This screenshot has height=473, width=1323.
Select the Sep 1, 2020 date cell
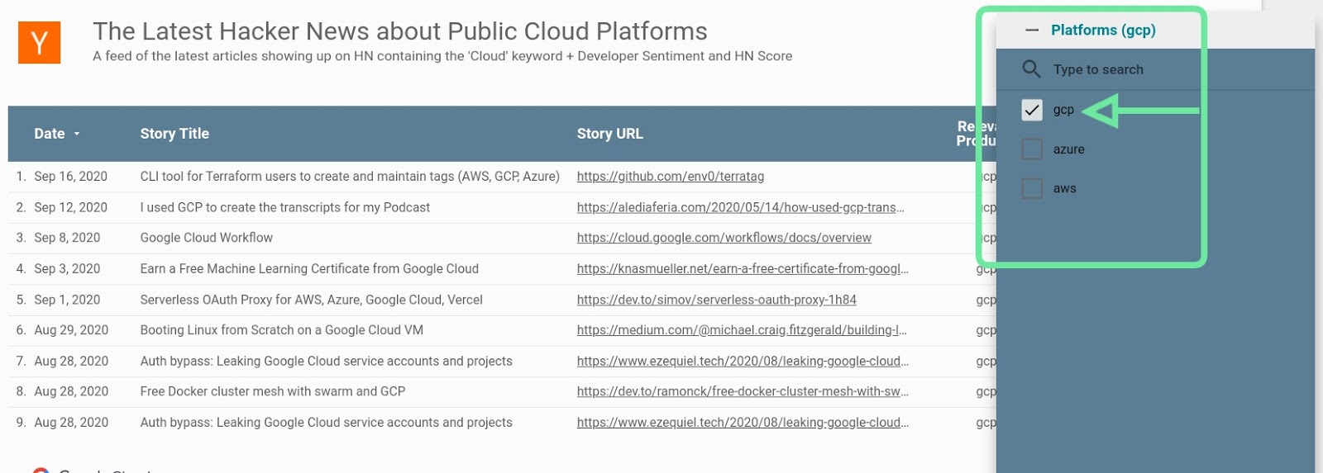coord(67,300)
